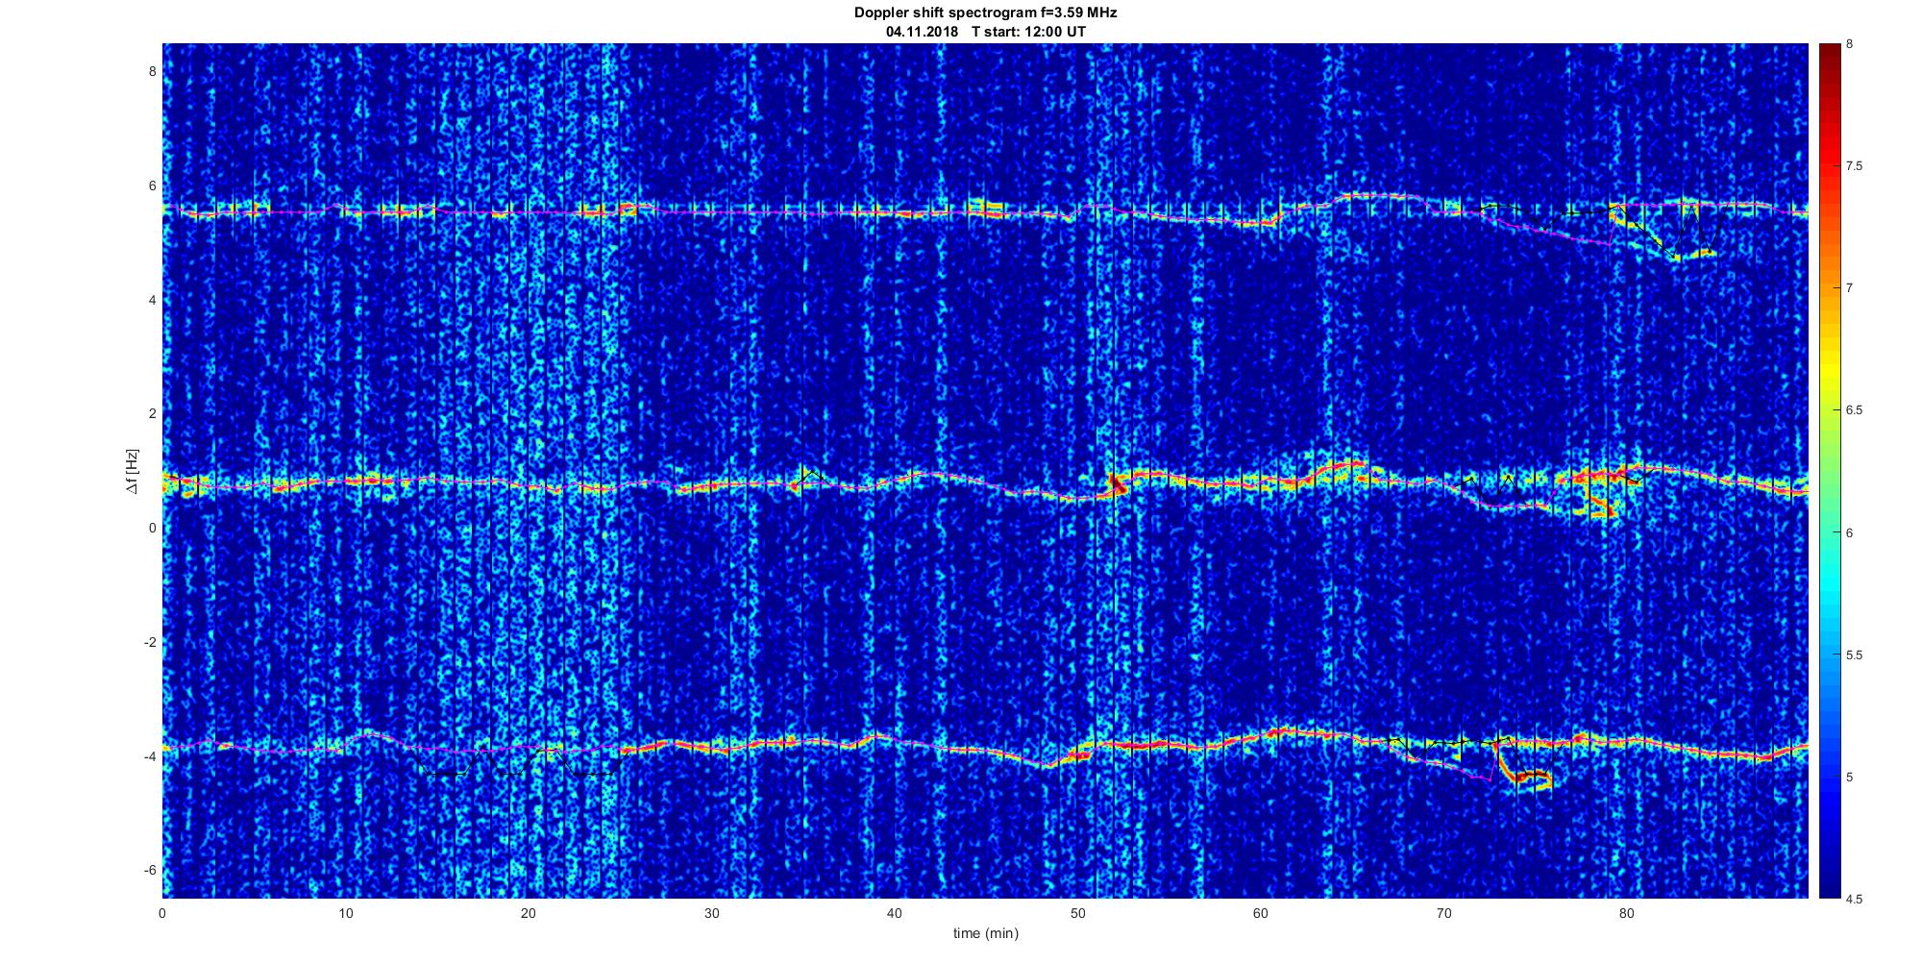Click the dark red top of the colorbar
The height and width of the screenshot is (964, 1922).
coord(1829,53)
